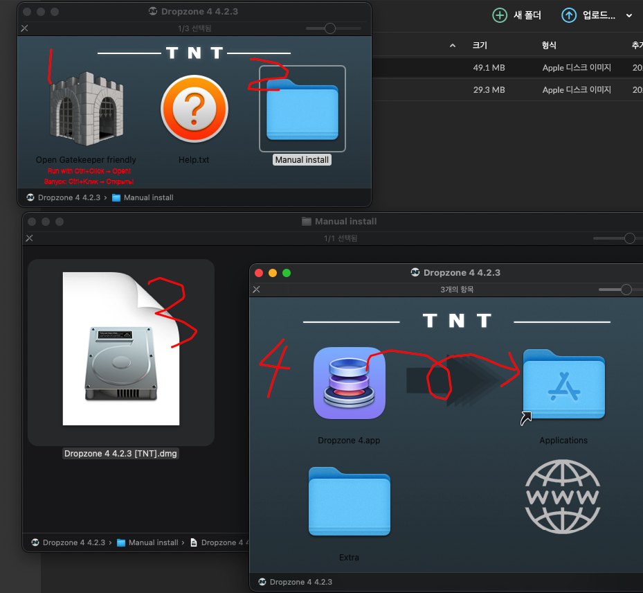
Task: Dismiss the Manual install window's status bar
Action: (x=30, y=238)
